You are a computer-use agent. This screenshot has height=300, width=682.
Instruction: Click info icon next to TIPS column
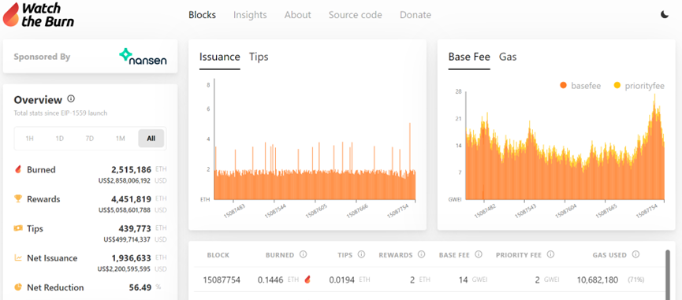(361, 254)
